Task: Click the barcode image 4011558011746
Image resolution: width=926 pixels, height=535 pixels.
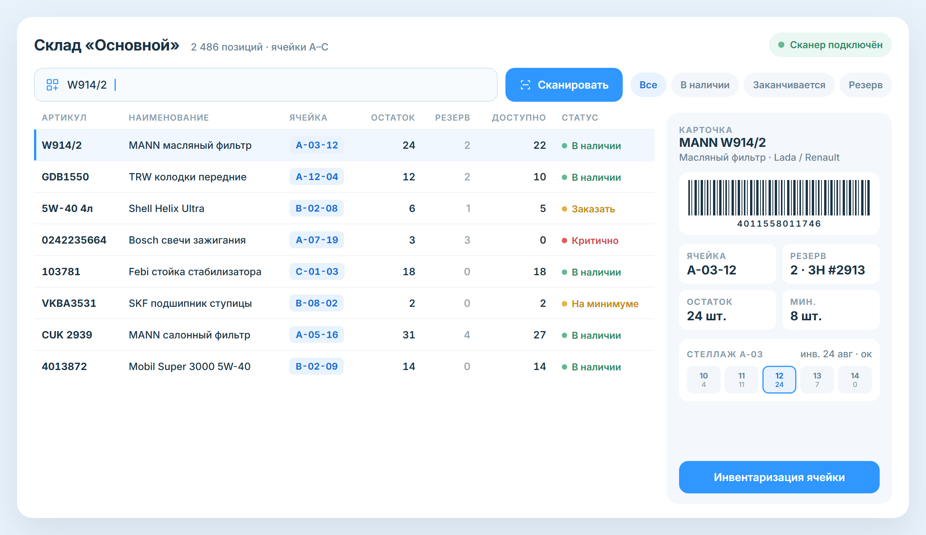Action: tap(779, 198)
